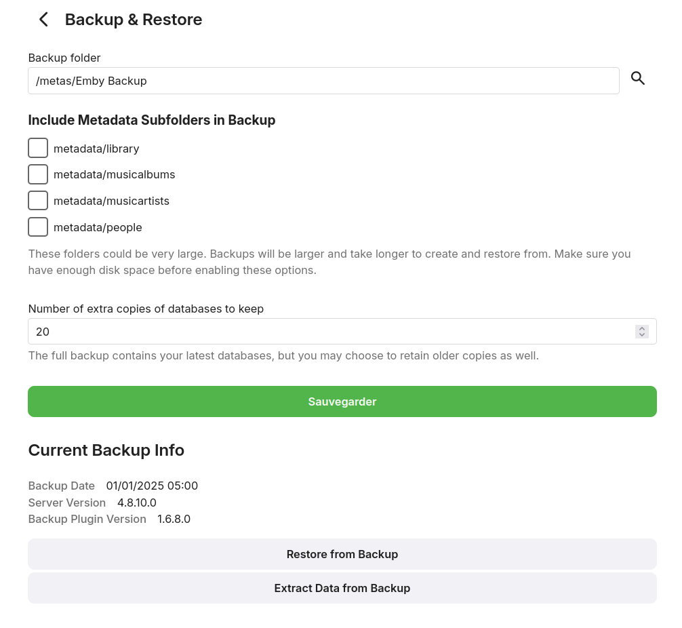Click the "metadata/musicartists" label text
The image size is (682, 628).
[x=111, y=201]
